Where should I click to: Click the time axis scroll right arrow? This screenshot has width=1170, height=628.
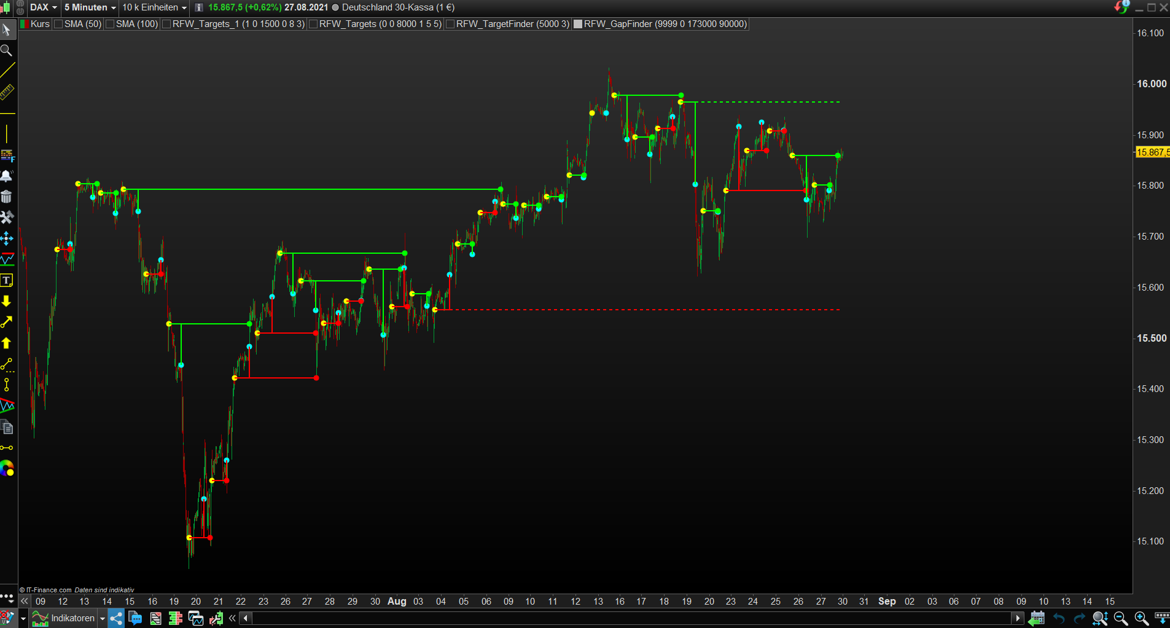(1018, 618)
